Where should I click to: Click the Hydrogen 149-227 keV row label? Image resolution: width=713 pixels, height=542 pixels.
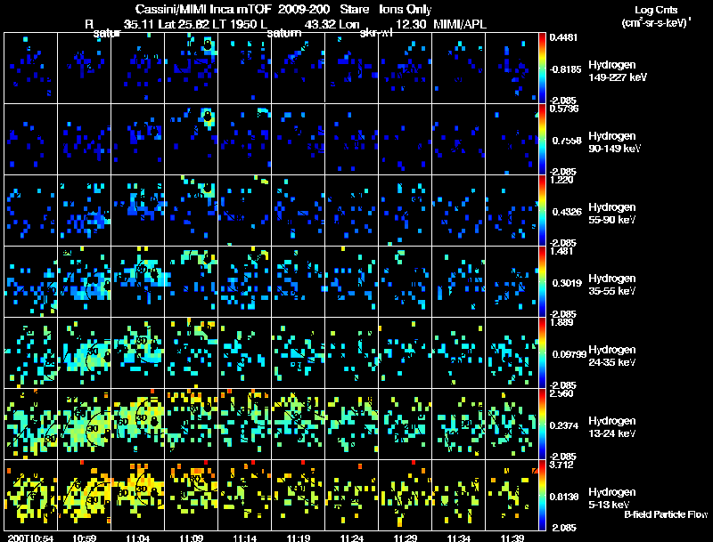[618, 71]
